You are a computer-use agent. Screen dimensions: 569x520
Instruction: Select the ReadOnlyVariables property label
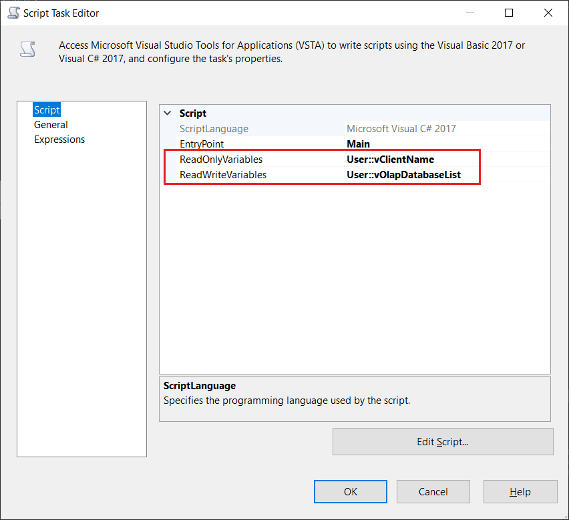click(x=221, y=160)
